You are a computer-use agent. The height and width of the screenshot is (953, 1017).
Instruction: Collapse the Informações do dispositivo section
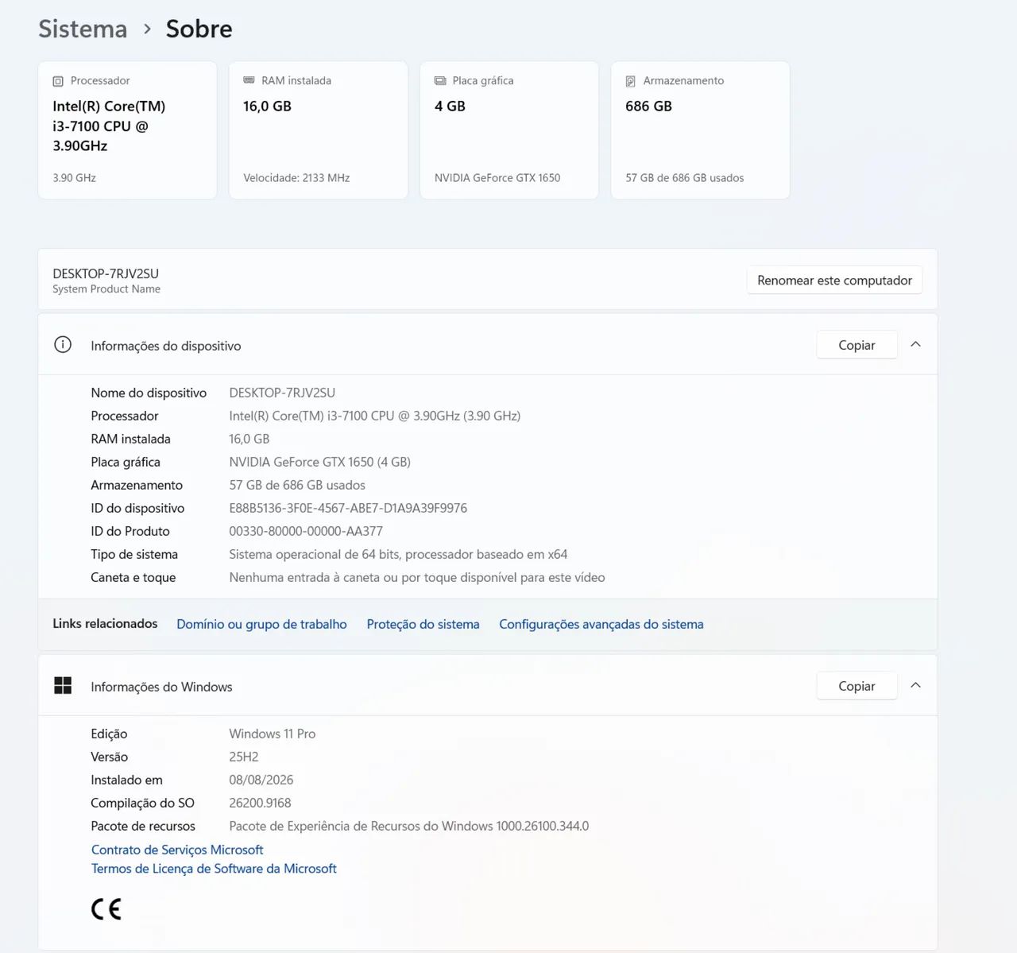pos(915,344)
